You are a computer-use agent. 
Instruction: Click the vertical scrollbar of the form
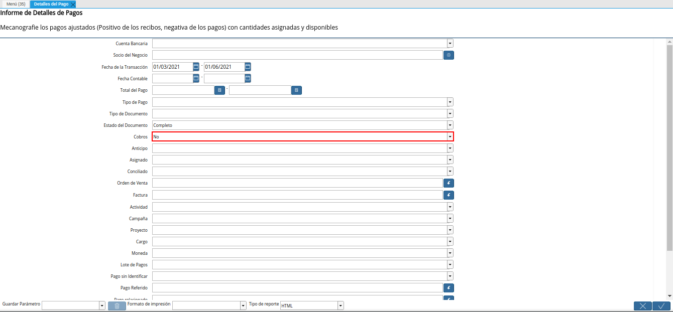tap(669, 147)
